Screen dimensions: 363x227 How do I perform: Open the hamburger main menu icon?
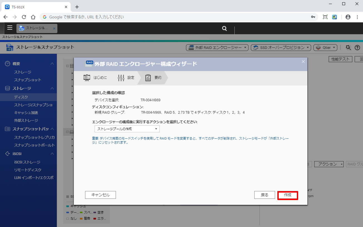pyautogui.click(x=10, y=28)
